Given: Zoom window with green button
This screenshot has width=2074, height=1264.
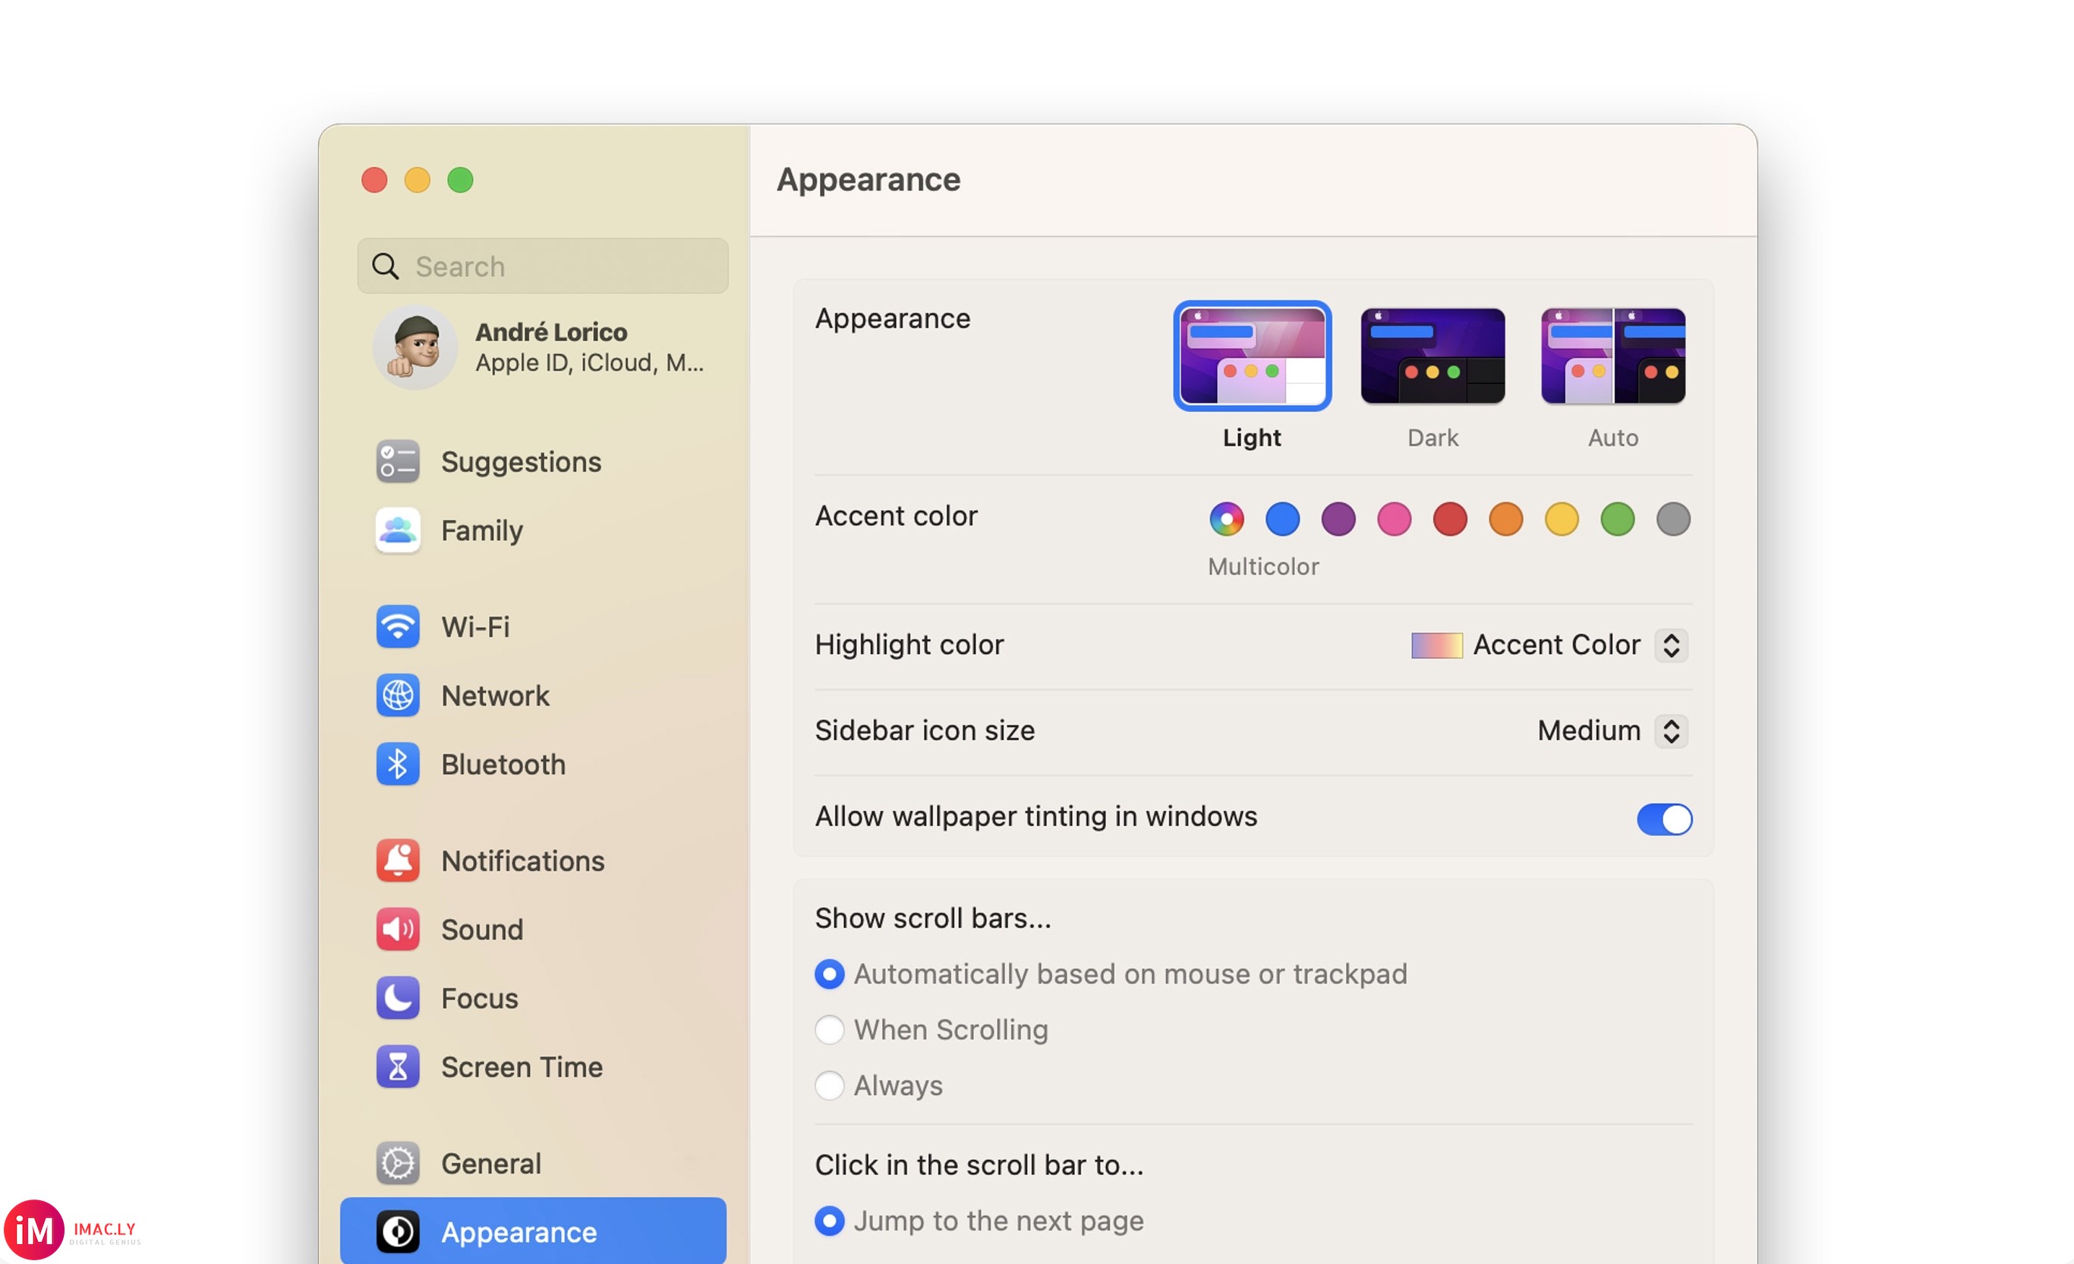Looking at the screenshot, I should pyautogui.click(x=460, y=180).
